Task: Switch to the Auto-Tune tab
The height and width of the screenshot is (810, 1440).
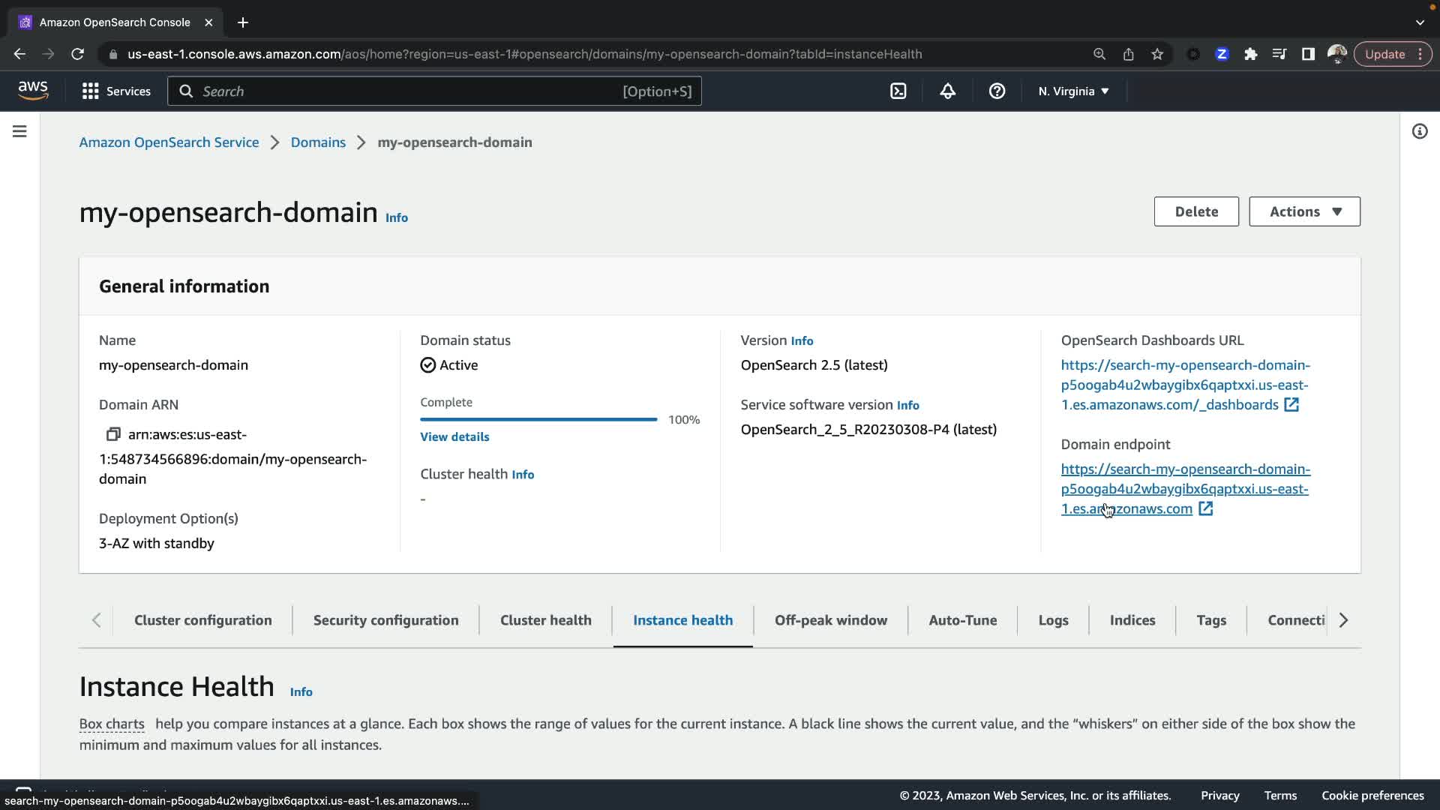Action: (962, 620)
